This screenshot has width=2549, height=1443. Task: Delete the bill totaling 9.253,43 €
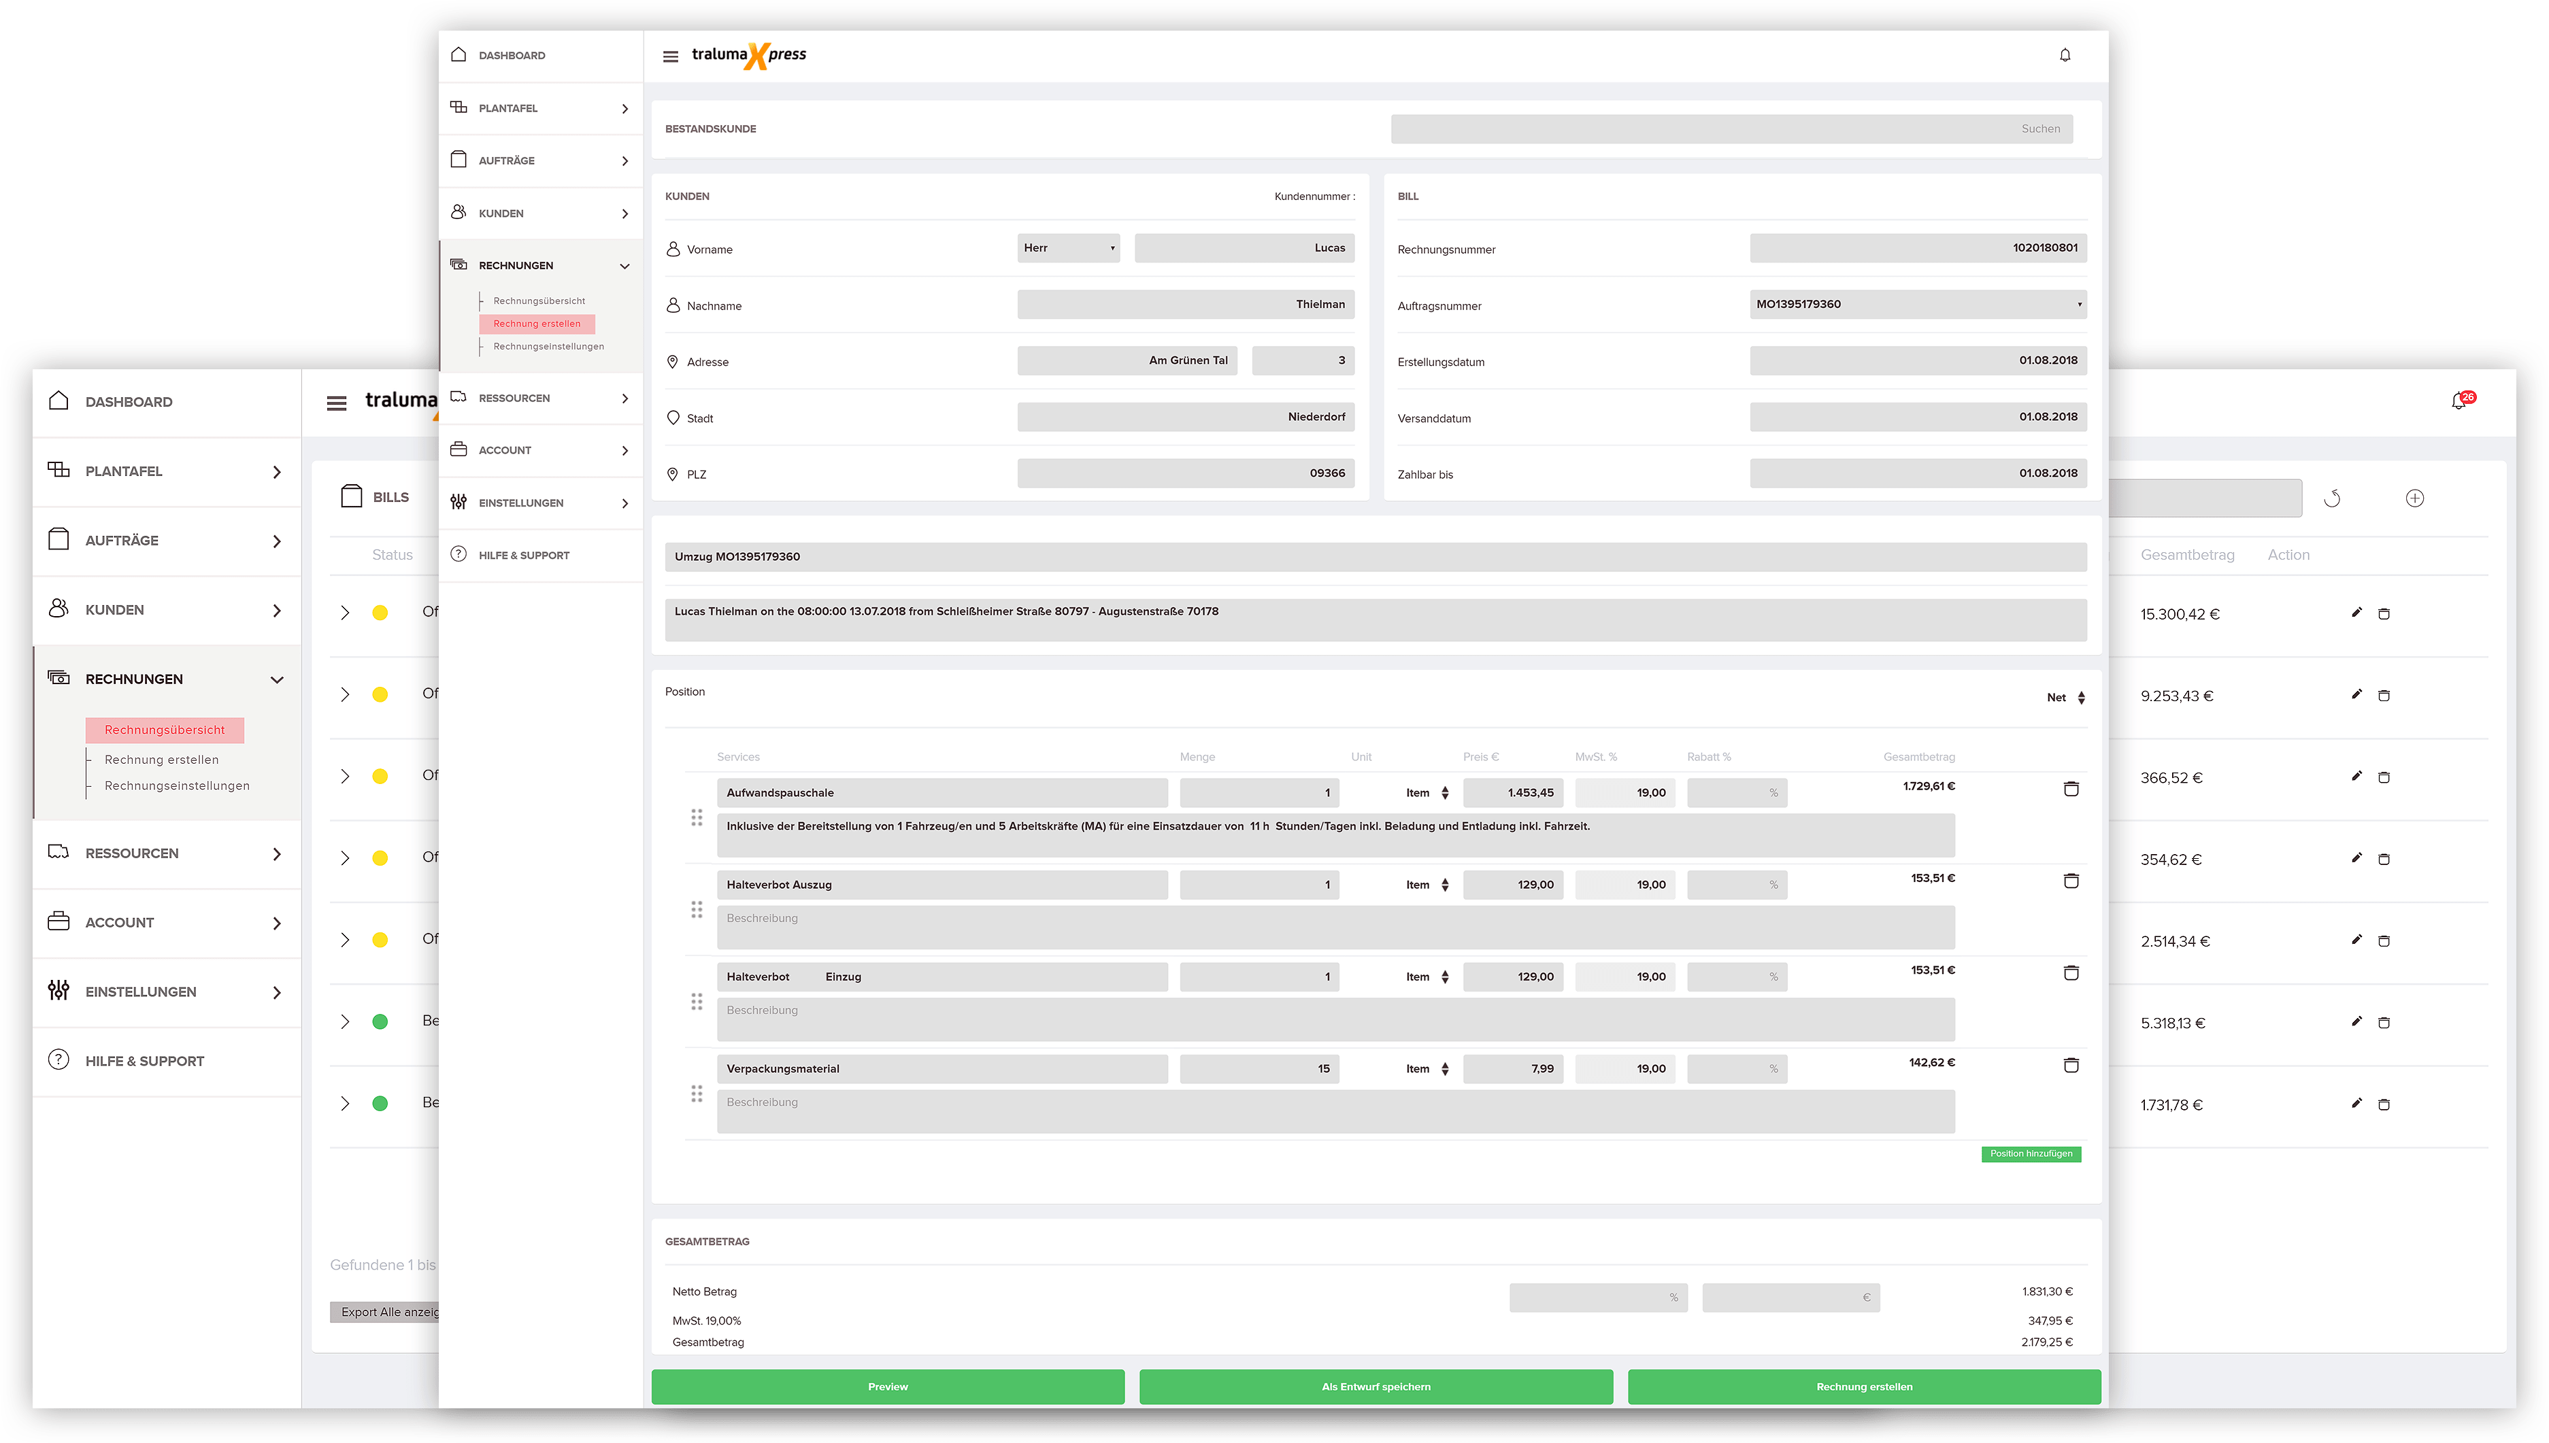[2384, 696]
